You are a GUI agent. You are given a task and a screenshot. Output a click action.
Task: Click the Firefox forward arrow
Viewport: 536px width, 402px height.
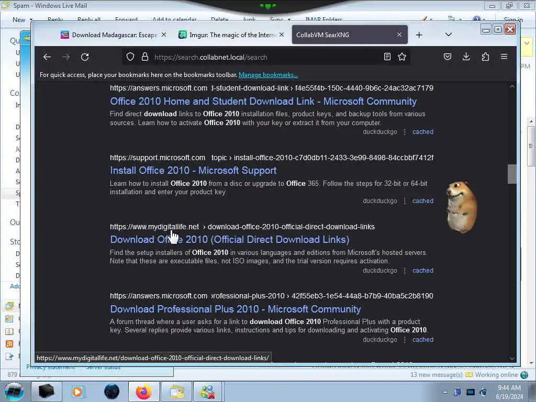tap(66, 57)
